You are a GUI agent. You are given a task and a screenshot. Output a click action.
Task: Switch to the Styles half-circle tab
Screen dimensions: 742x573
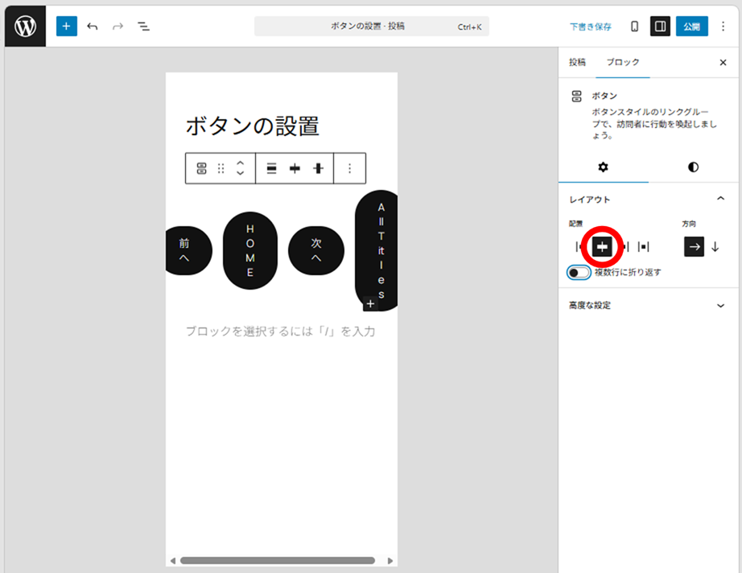tap(693, 167)
